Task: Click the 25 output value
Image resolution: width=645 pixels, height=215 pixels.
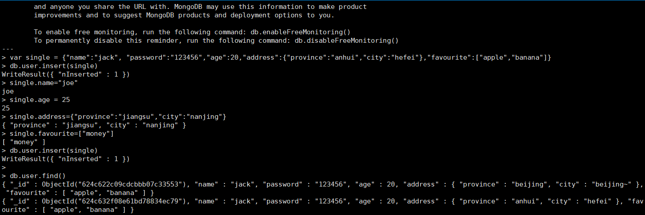Action: click(6, 108)
